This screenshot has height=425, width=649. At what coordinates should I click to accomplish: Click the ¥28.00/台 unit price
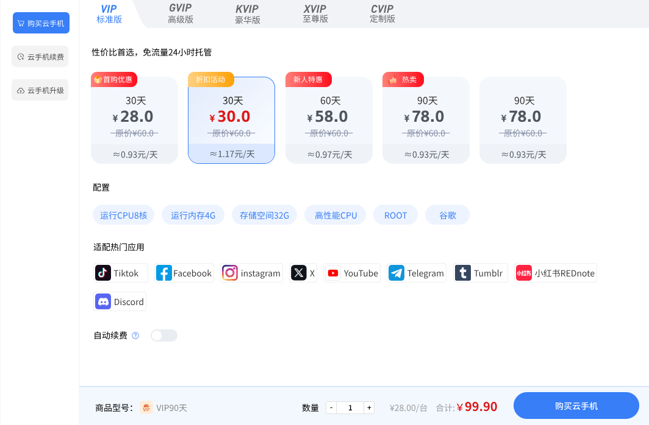[408, 408]
